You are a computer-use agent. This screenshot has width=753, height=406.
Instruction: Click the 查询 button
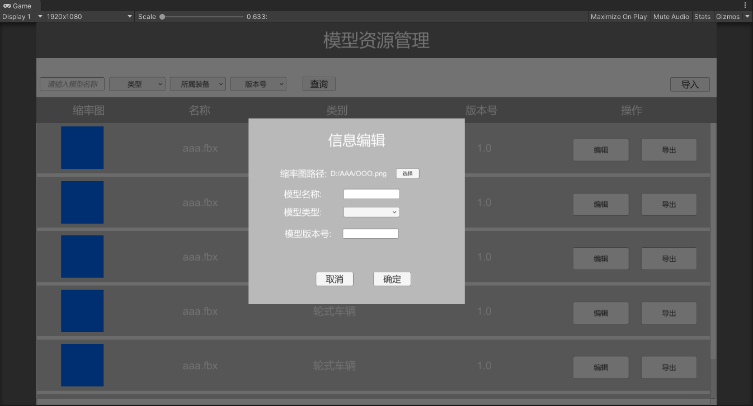(319, 84)
